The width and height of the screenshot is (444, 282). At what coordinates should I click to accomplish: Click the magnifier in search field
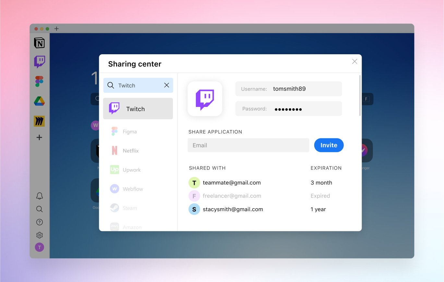(111, 85)
